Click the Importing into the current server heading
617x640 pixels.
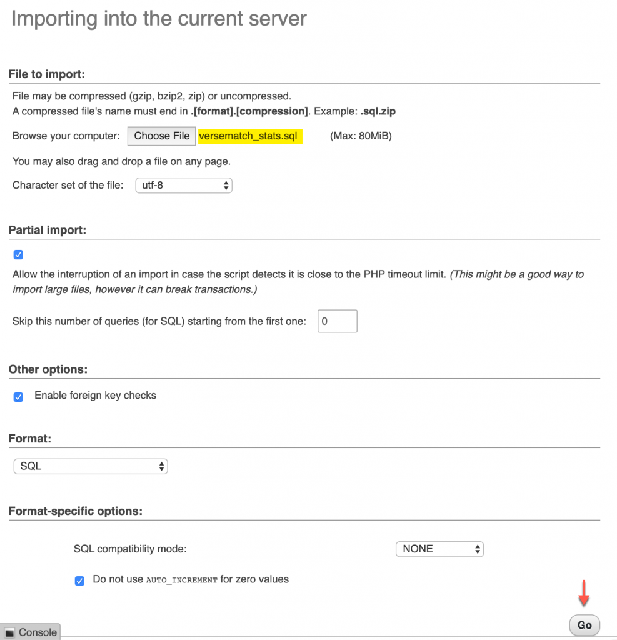coord(159,19)
